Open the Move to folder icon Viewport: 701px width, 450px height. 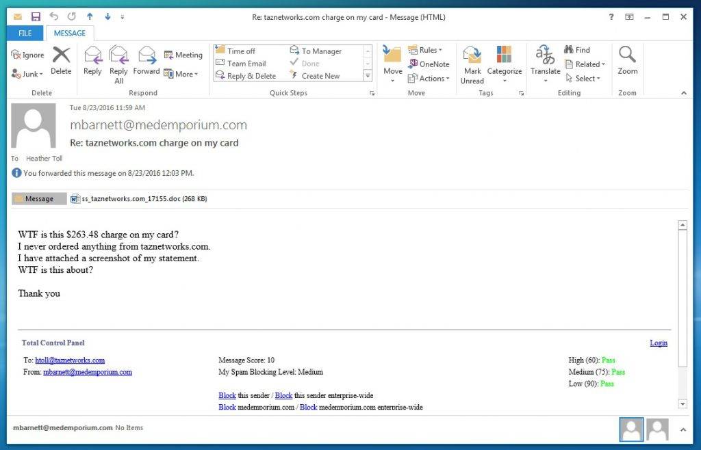click(392, 62)
